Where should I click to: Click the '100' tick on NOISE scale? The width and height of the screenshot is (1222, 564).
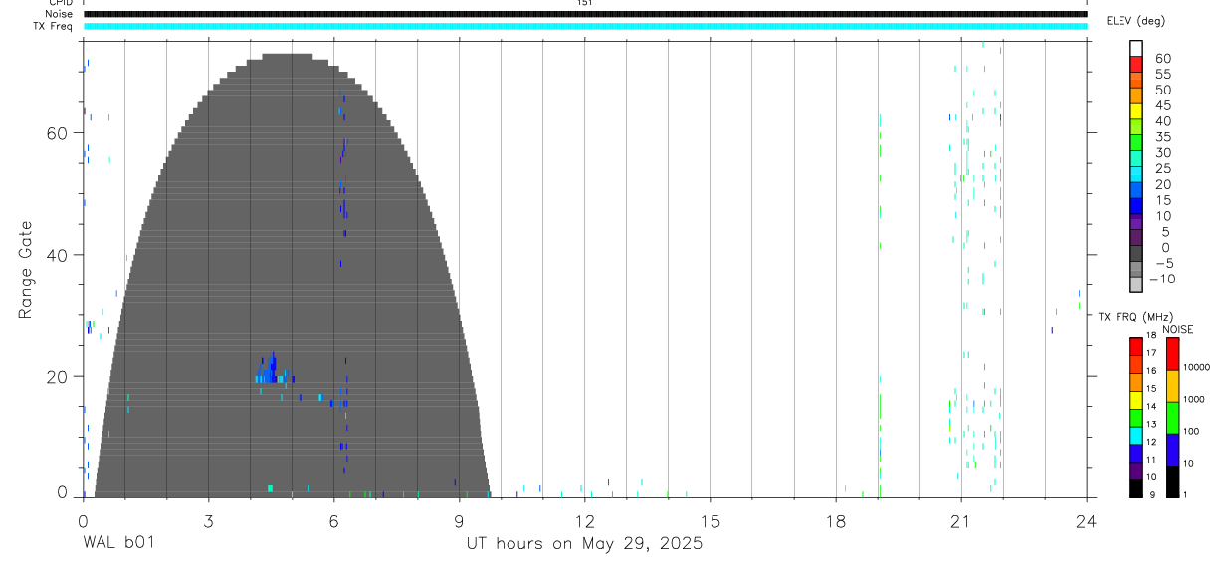pos(1191,431)
